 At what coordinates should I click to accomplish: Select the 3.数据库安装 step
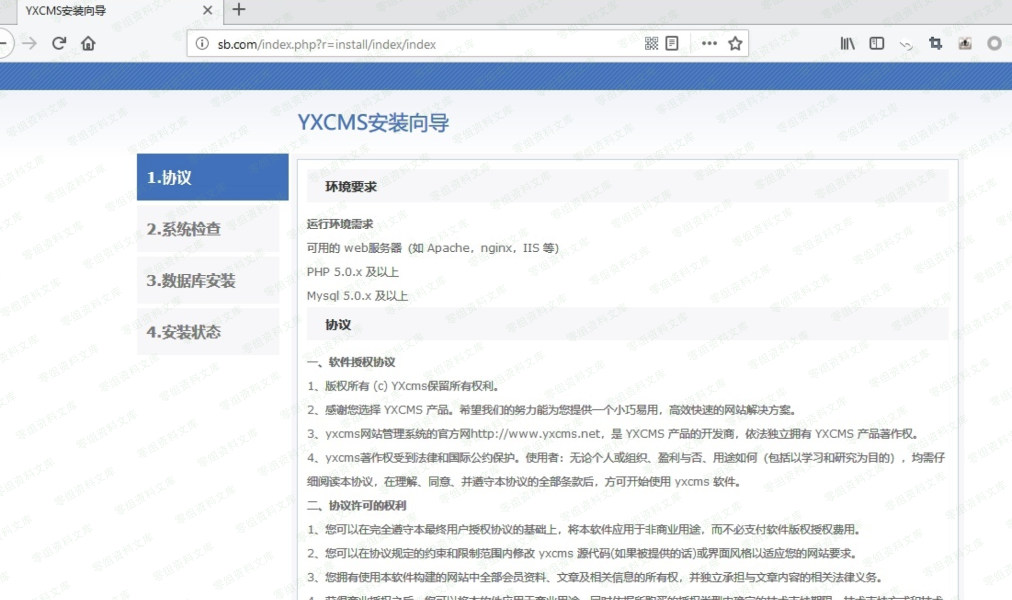(x=208, y=280)
